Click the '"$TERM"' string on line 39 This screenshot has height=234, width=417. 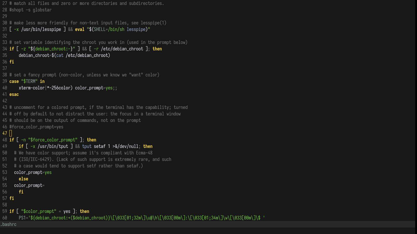click(x=29, y=81)
